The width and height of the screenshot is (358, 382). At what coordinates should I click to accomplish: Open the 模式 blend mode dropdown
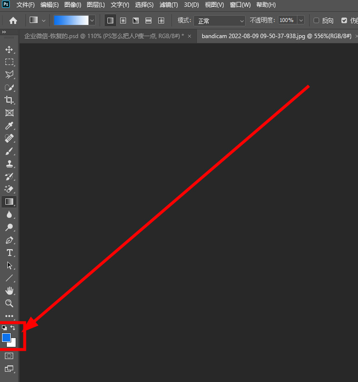pos(219,21)
